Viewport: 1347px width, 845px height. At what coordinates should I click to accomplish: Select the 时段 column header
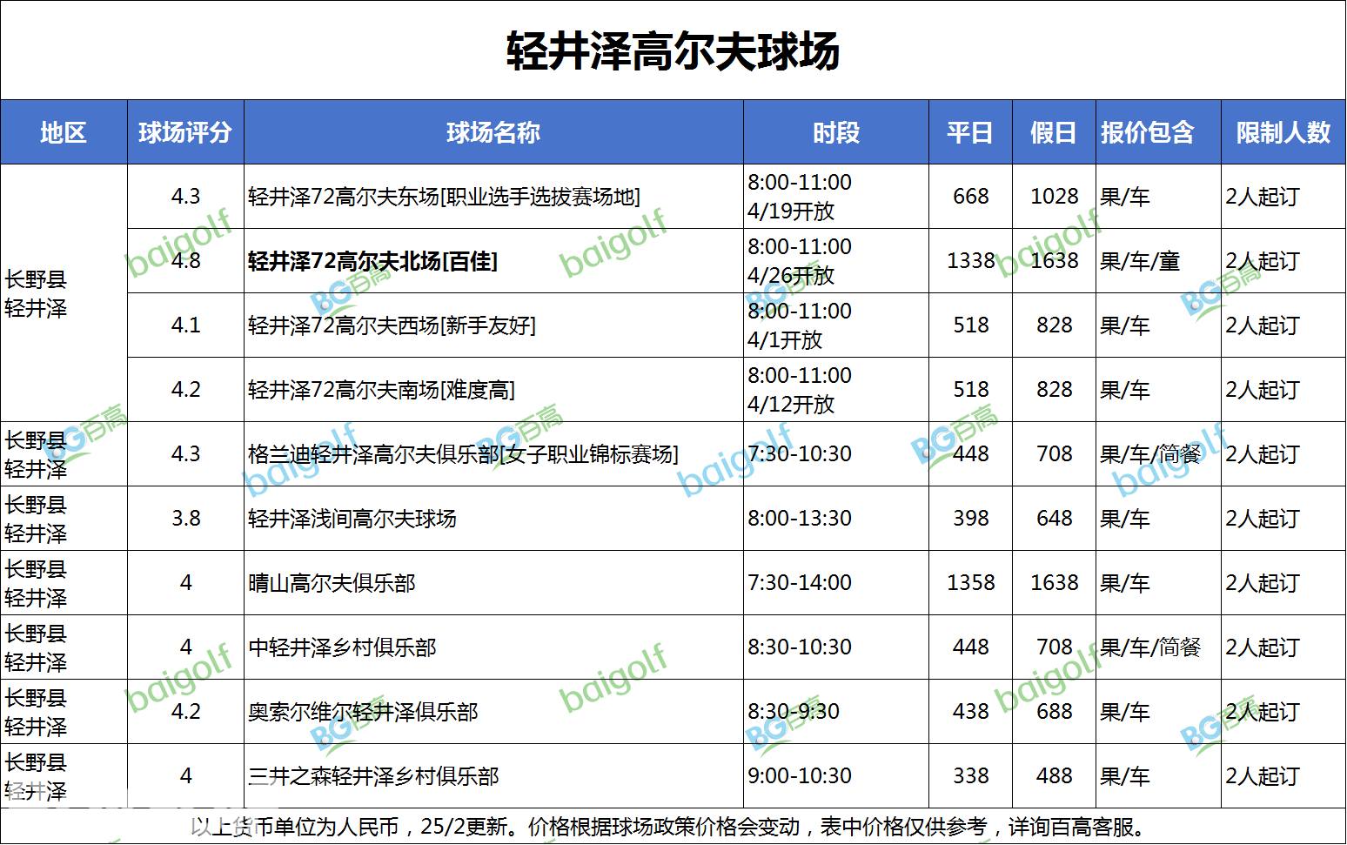point(835,132)
